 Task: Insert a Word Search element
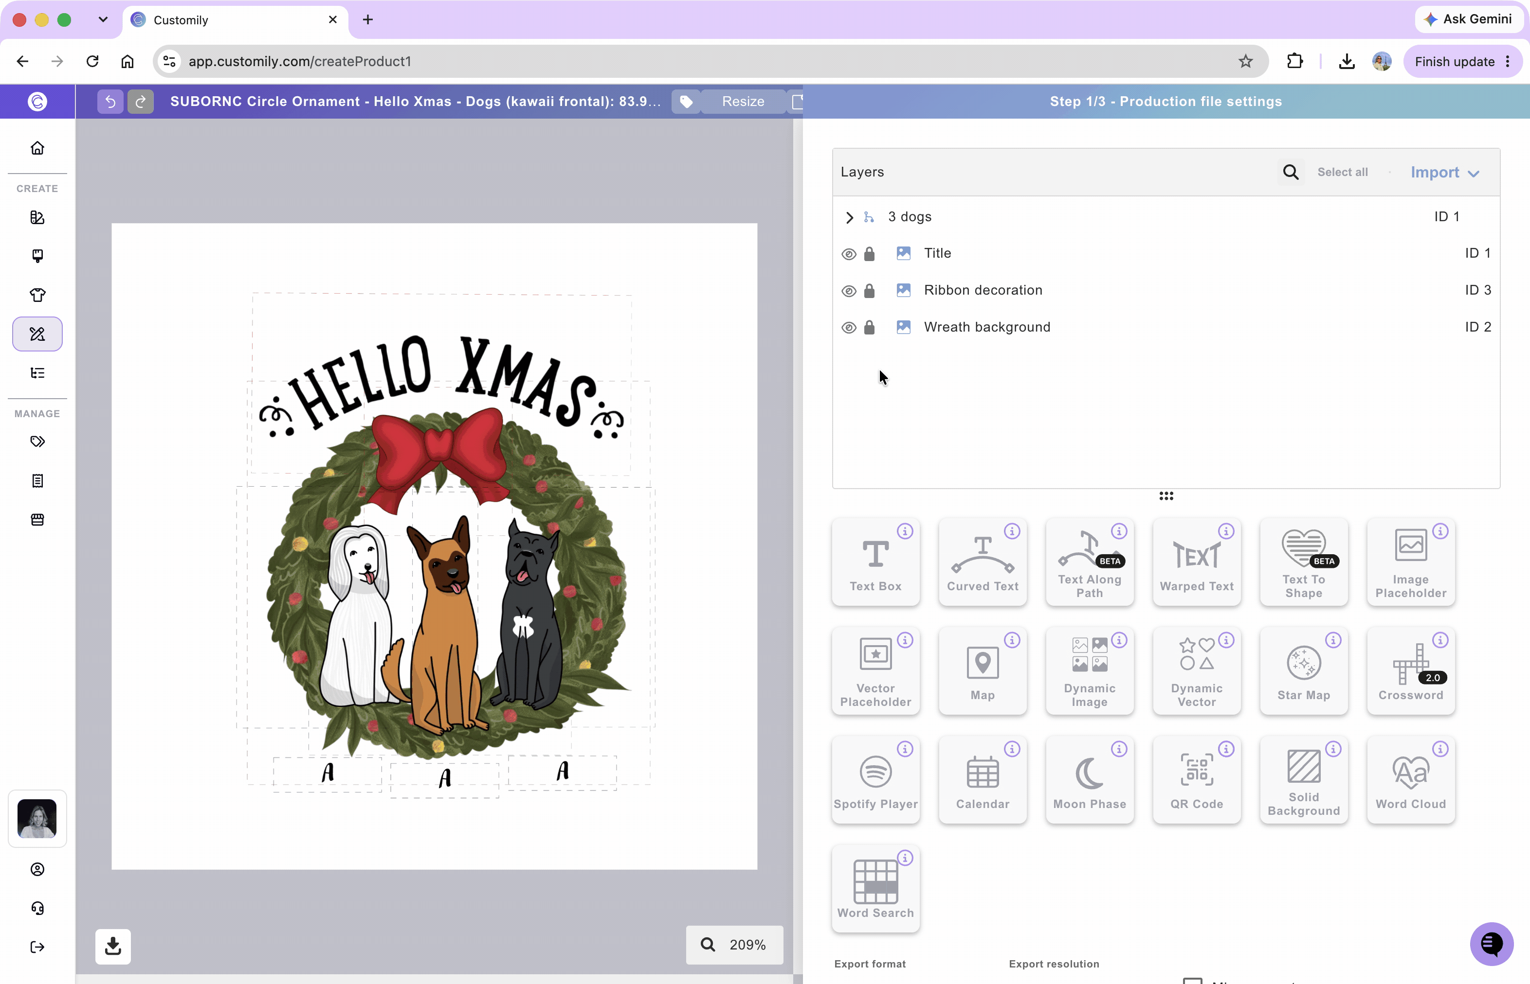tap(875, 889)
